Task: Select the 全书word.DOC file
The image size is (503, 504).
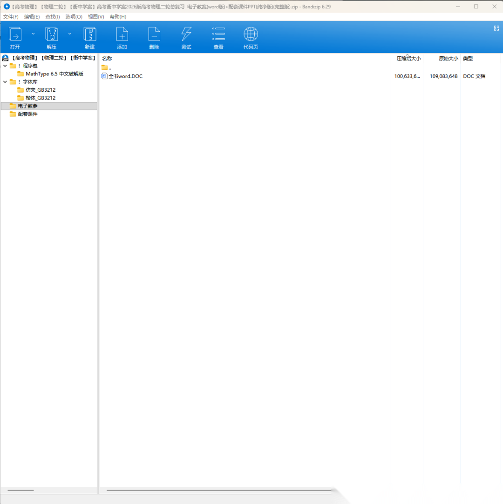Action: [x=125, y=76]
